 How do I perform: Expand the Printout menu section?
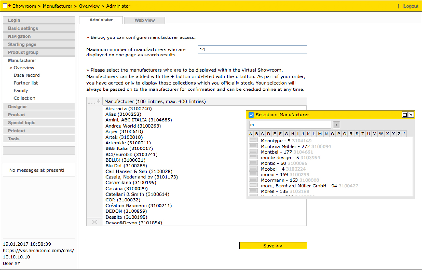pos(39,131)
